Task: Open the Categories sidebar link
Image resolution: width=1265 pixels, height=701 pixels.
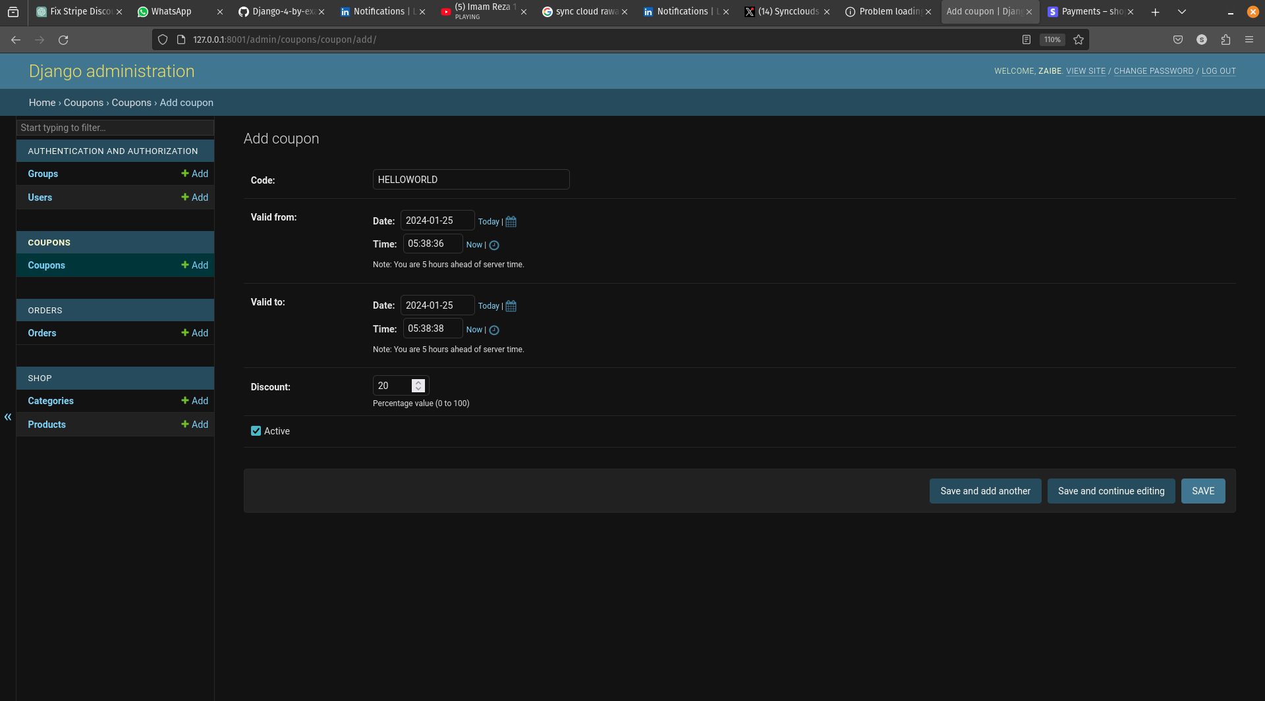Action: coord(51,401)
